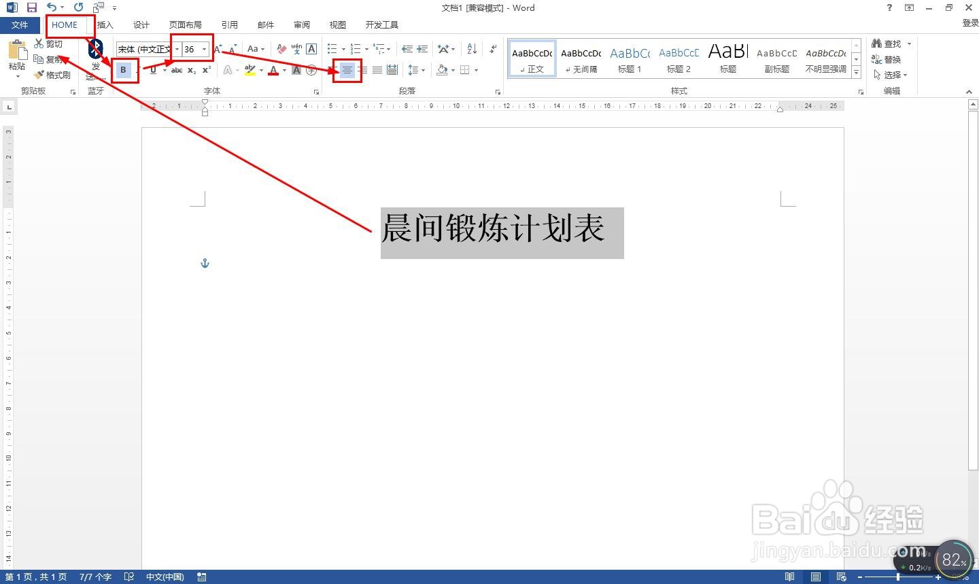Click the Cut (剪切) scissors button

(48, 44)
